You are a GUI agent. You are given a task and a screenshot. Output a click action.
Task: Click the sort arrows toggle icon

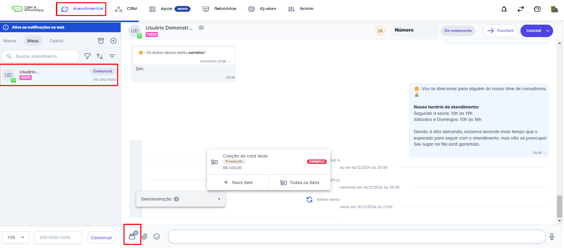[x=100, y=56]
